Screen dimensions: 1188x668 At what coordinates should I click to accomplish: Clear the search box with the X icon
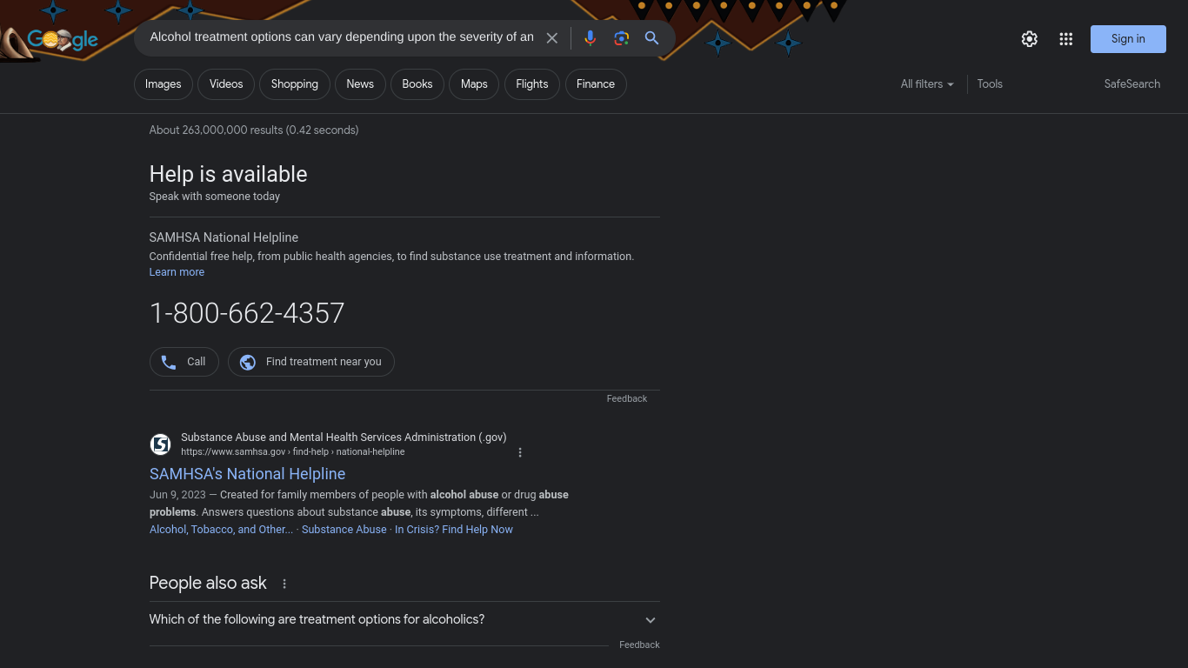(551, 38)
